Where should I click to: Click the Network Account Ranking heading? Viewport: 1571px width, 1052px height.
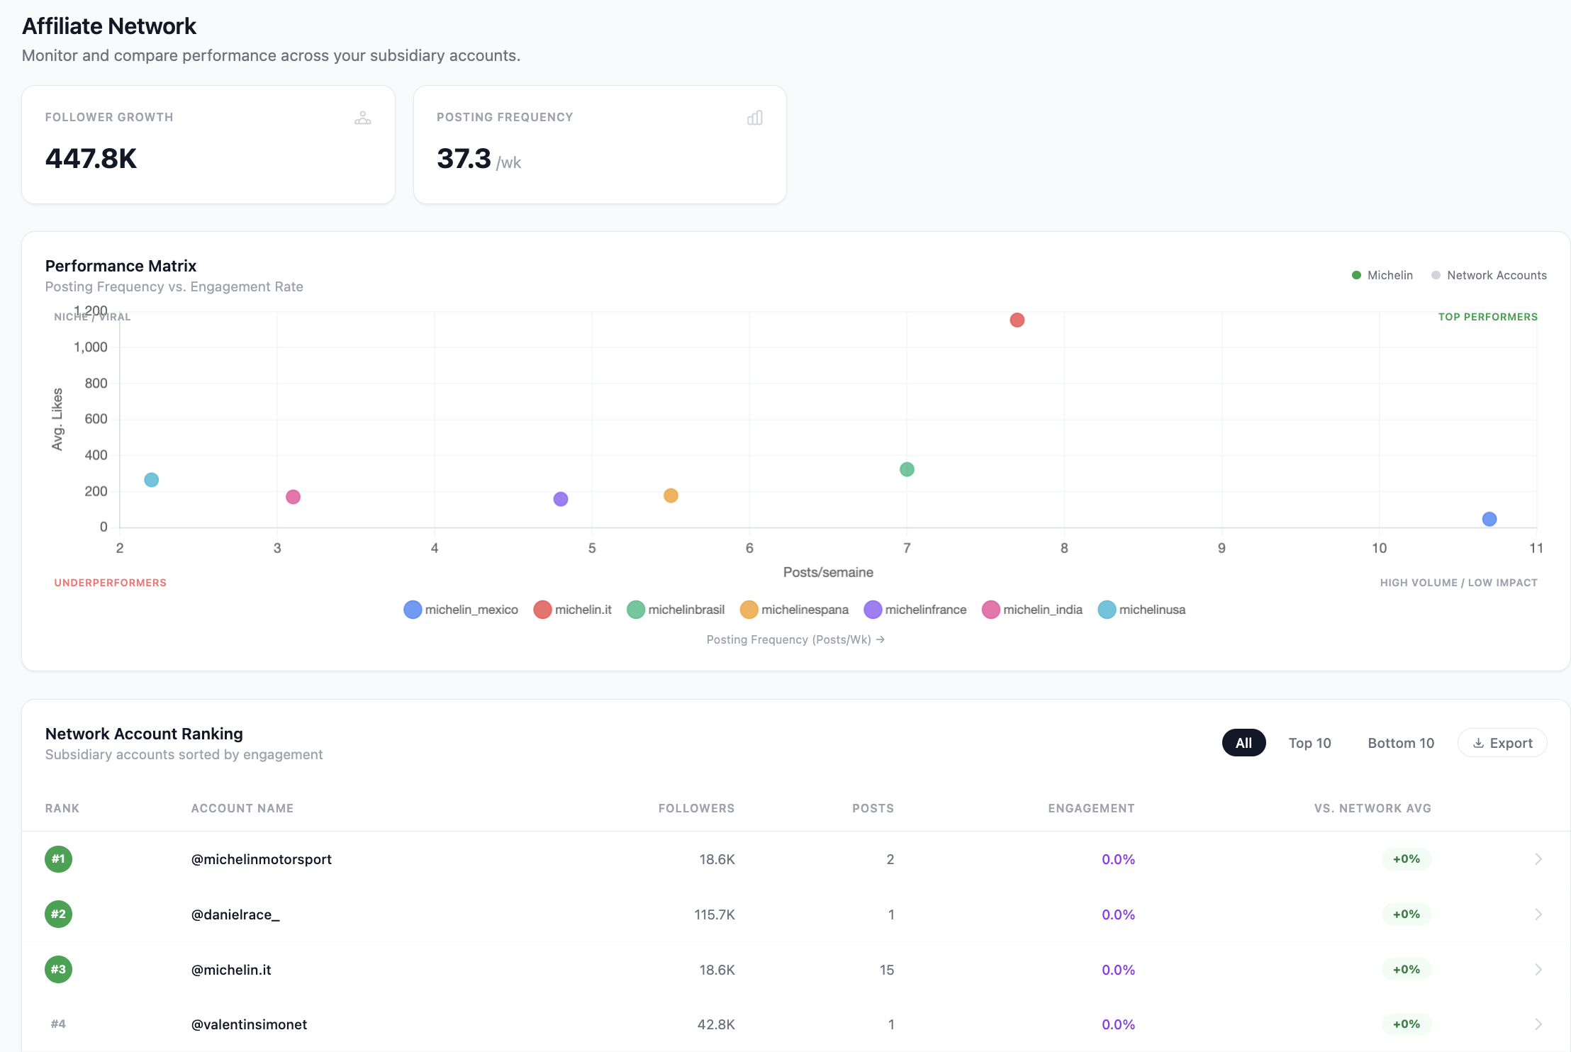click(x=144, y=734)
